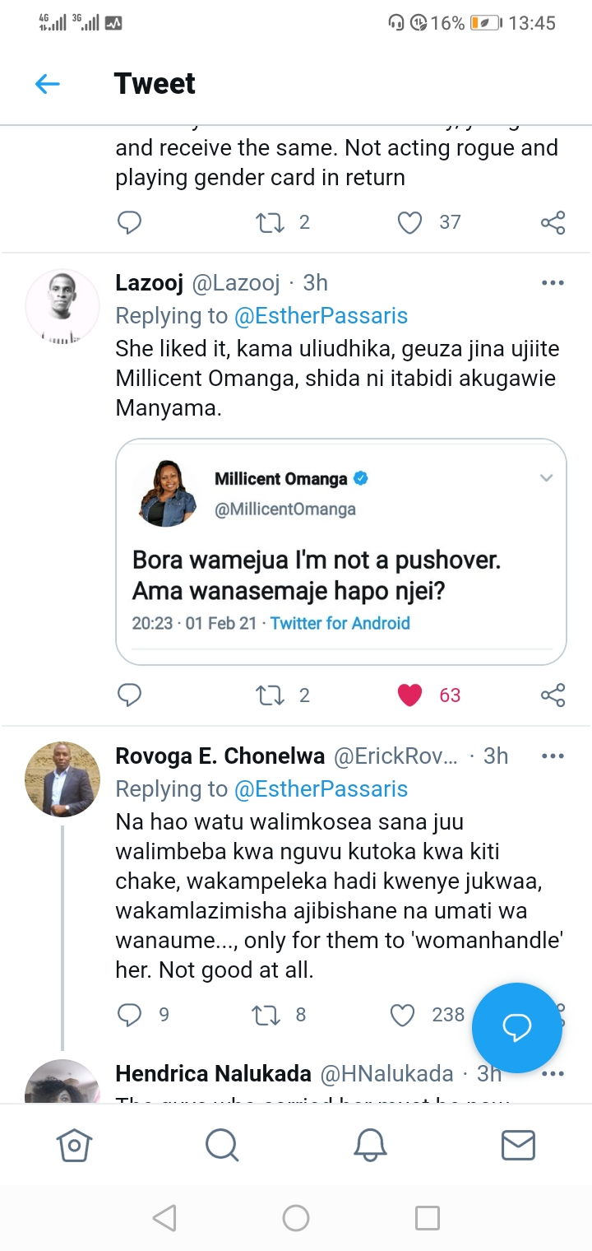The image size is (592, 1251).
Task: Like the top tweet with 37 likes
Action: 409,222
